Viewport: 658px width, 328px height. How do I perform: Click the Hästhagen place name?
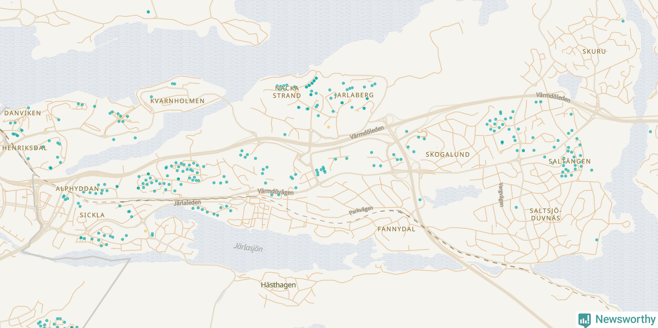pyautogui.click(x=278, y=285)
